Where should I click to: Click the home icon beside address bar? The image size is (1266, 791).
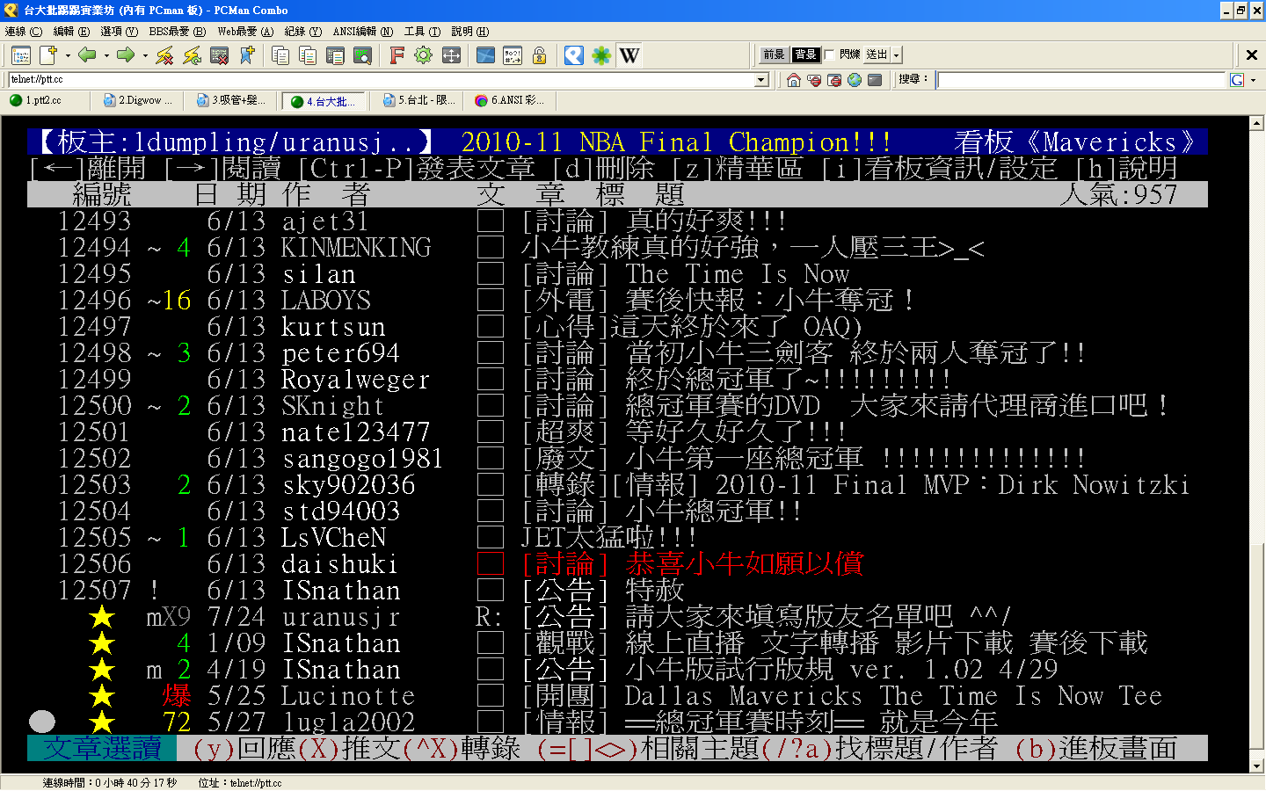click(x=794, y=80)
